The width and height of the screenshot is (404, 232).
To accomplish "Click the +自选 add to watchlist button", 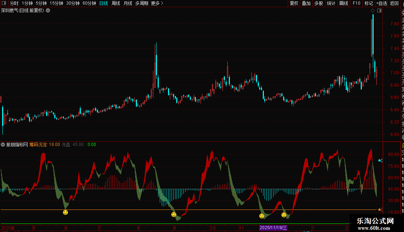I will pyautogui.click(x=381, y=3).
